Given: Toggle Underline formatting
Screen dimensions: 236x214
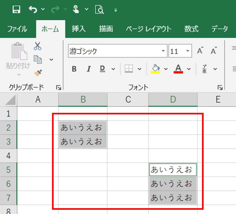Looking at the screenshot, I should tap(102, 69).
